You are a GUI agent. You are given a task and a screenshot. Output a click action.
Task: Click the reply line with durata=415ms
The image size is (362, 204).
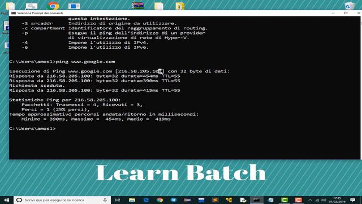tap(94, 91)
